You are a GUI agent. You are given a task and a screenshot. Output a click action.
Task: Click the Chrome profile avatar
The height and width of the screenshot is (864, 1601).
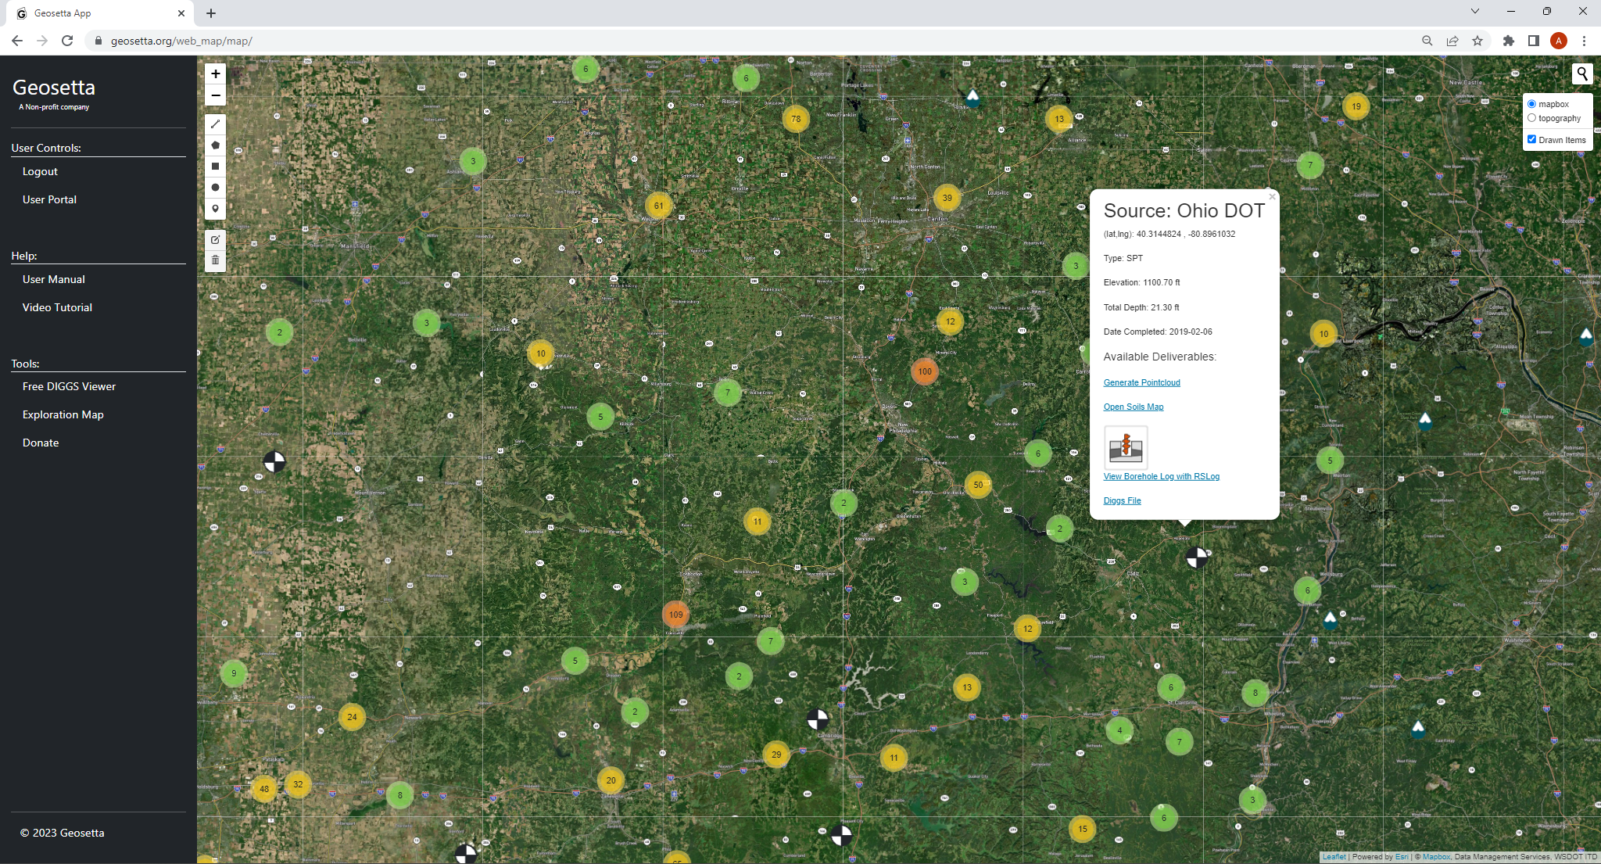tap(1559, 41)
